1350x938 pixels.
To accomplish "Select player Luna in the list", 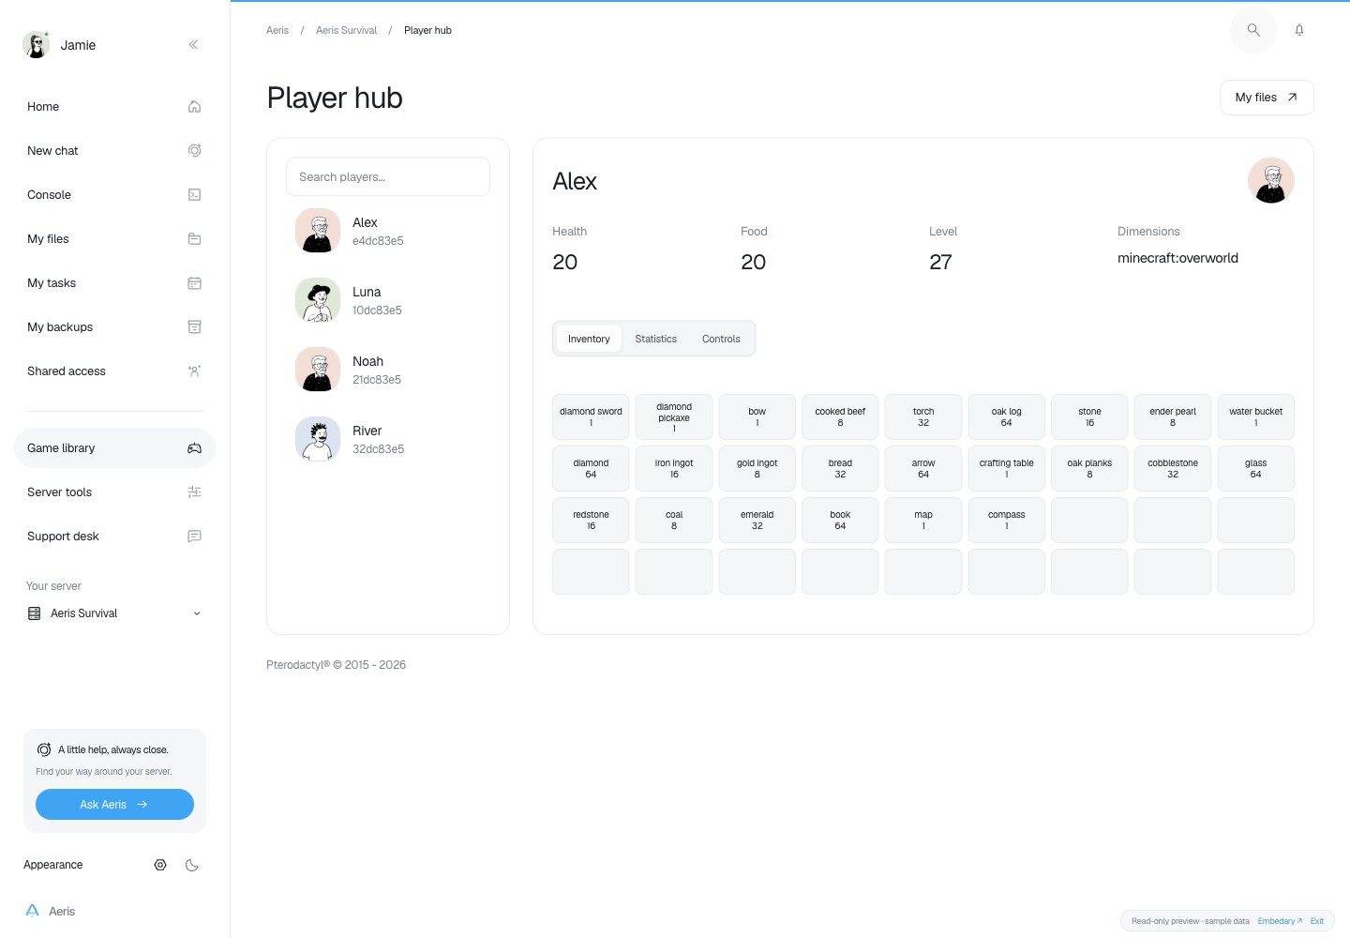I will point(388,300).
